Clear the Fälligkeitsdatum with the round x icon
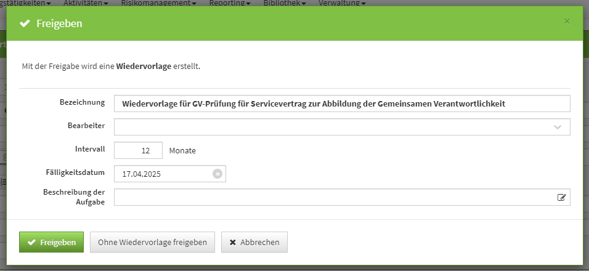 coord(217,174)
